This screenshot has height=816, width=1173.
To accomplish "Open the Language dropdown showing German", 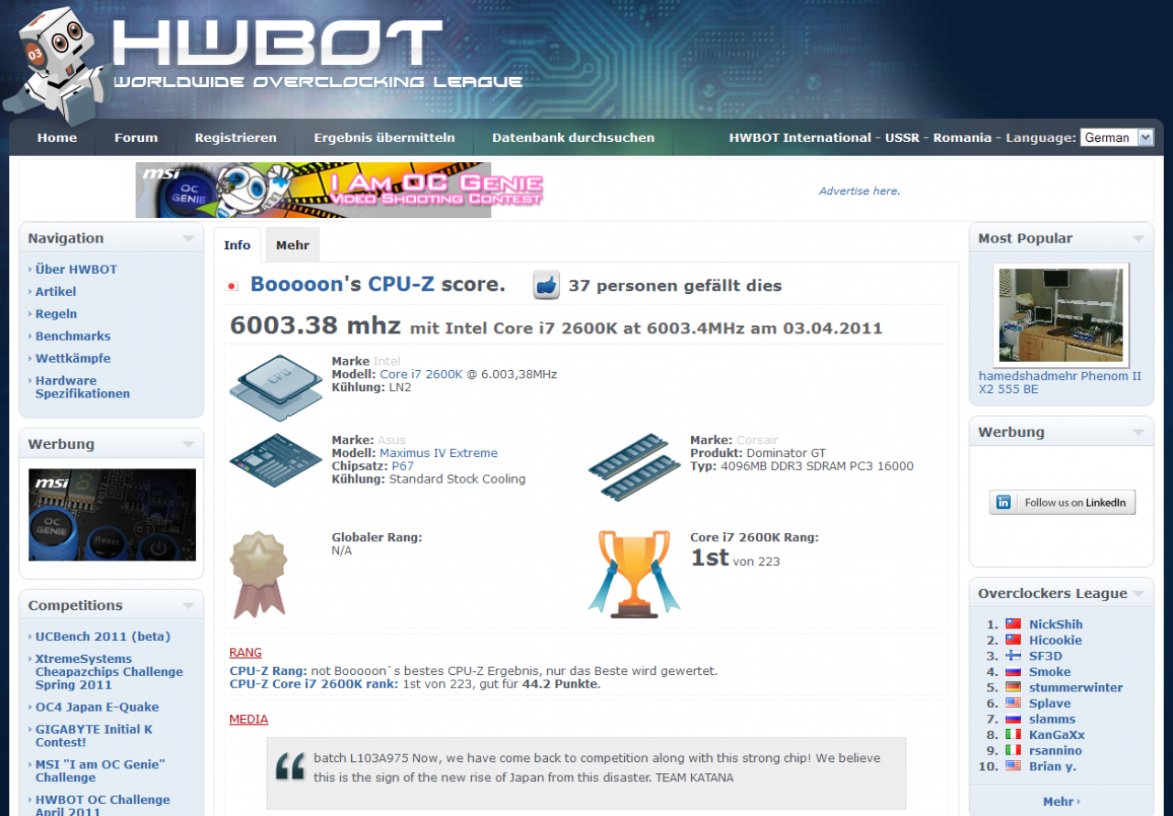I will 1116,137.
